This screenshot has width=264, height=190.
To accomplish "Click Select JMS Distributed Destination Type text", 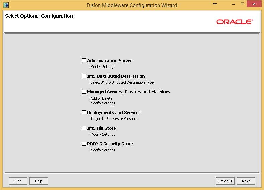I will pyautogui.click(x=122, y=82).
